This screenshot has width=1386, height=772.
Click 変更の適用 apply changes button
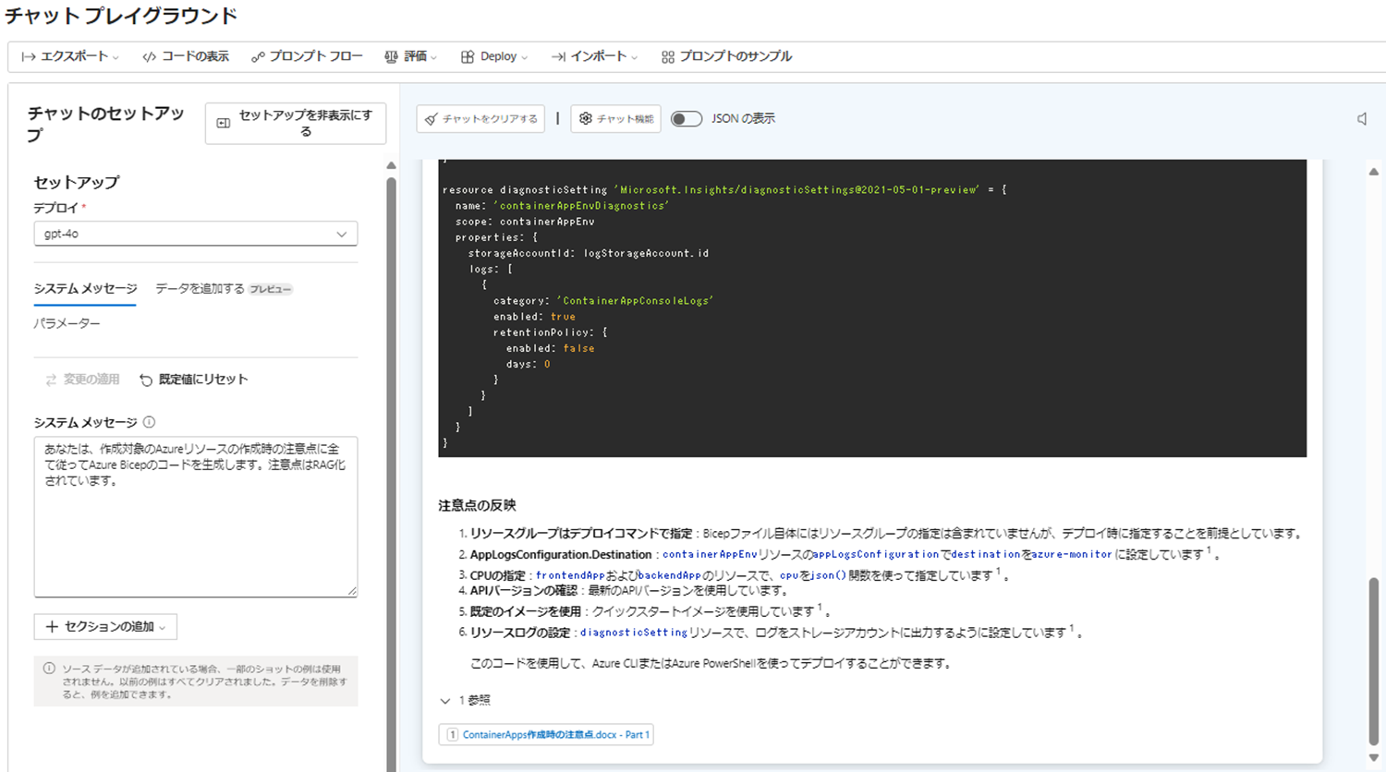tap(82, 380)
